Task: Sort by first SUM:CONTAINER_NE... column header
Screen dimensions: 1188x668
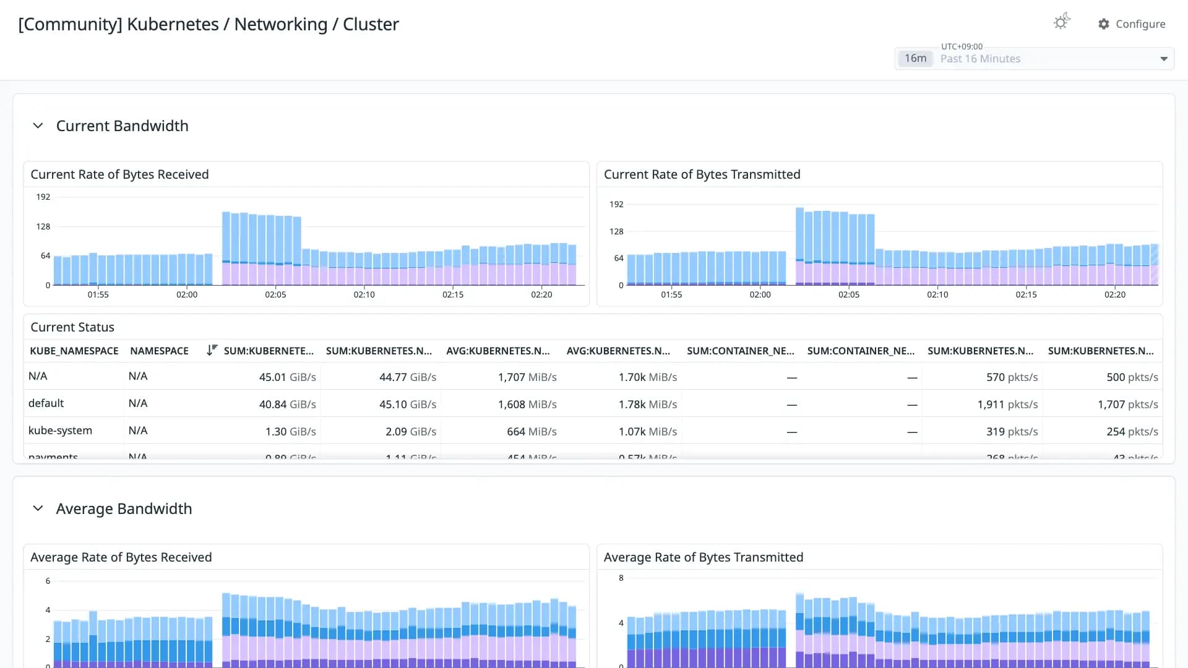Action: point(740,351)
